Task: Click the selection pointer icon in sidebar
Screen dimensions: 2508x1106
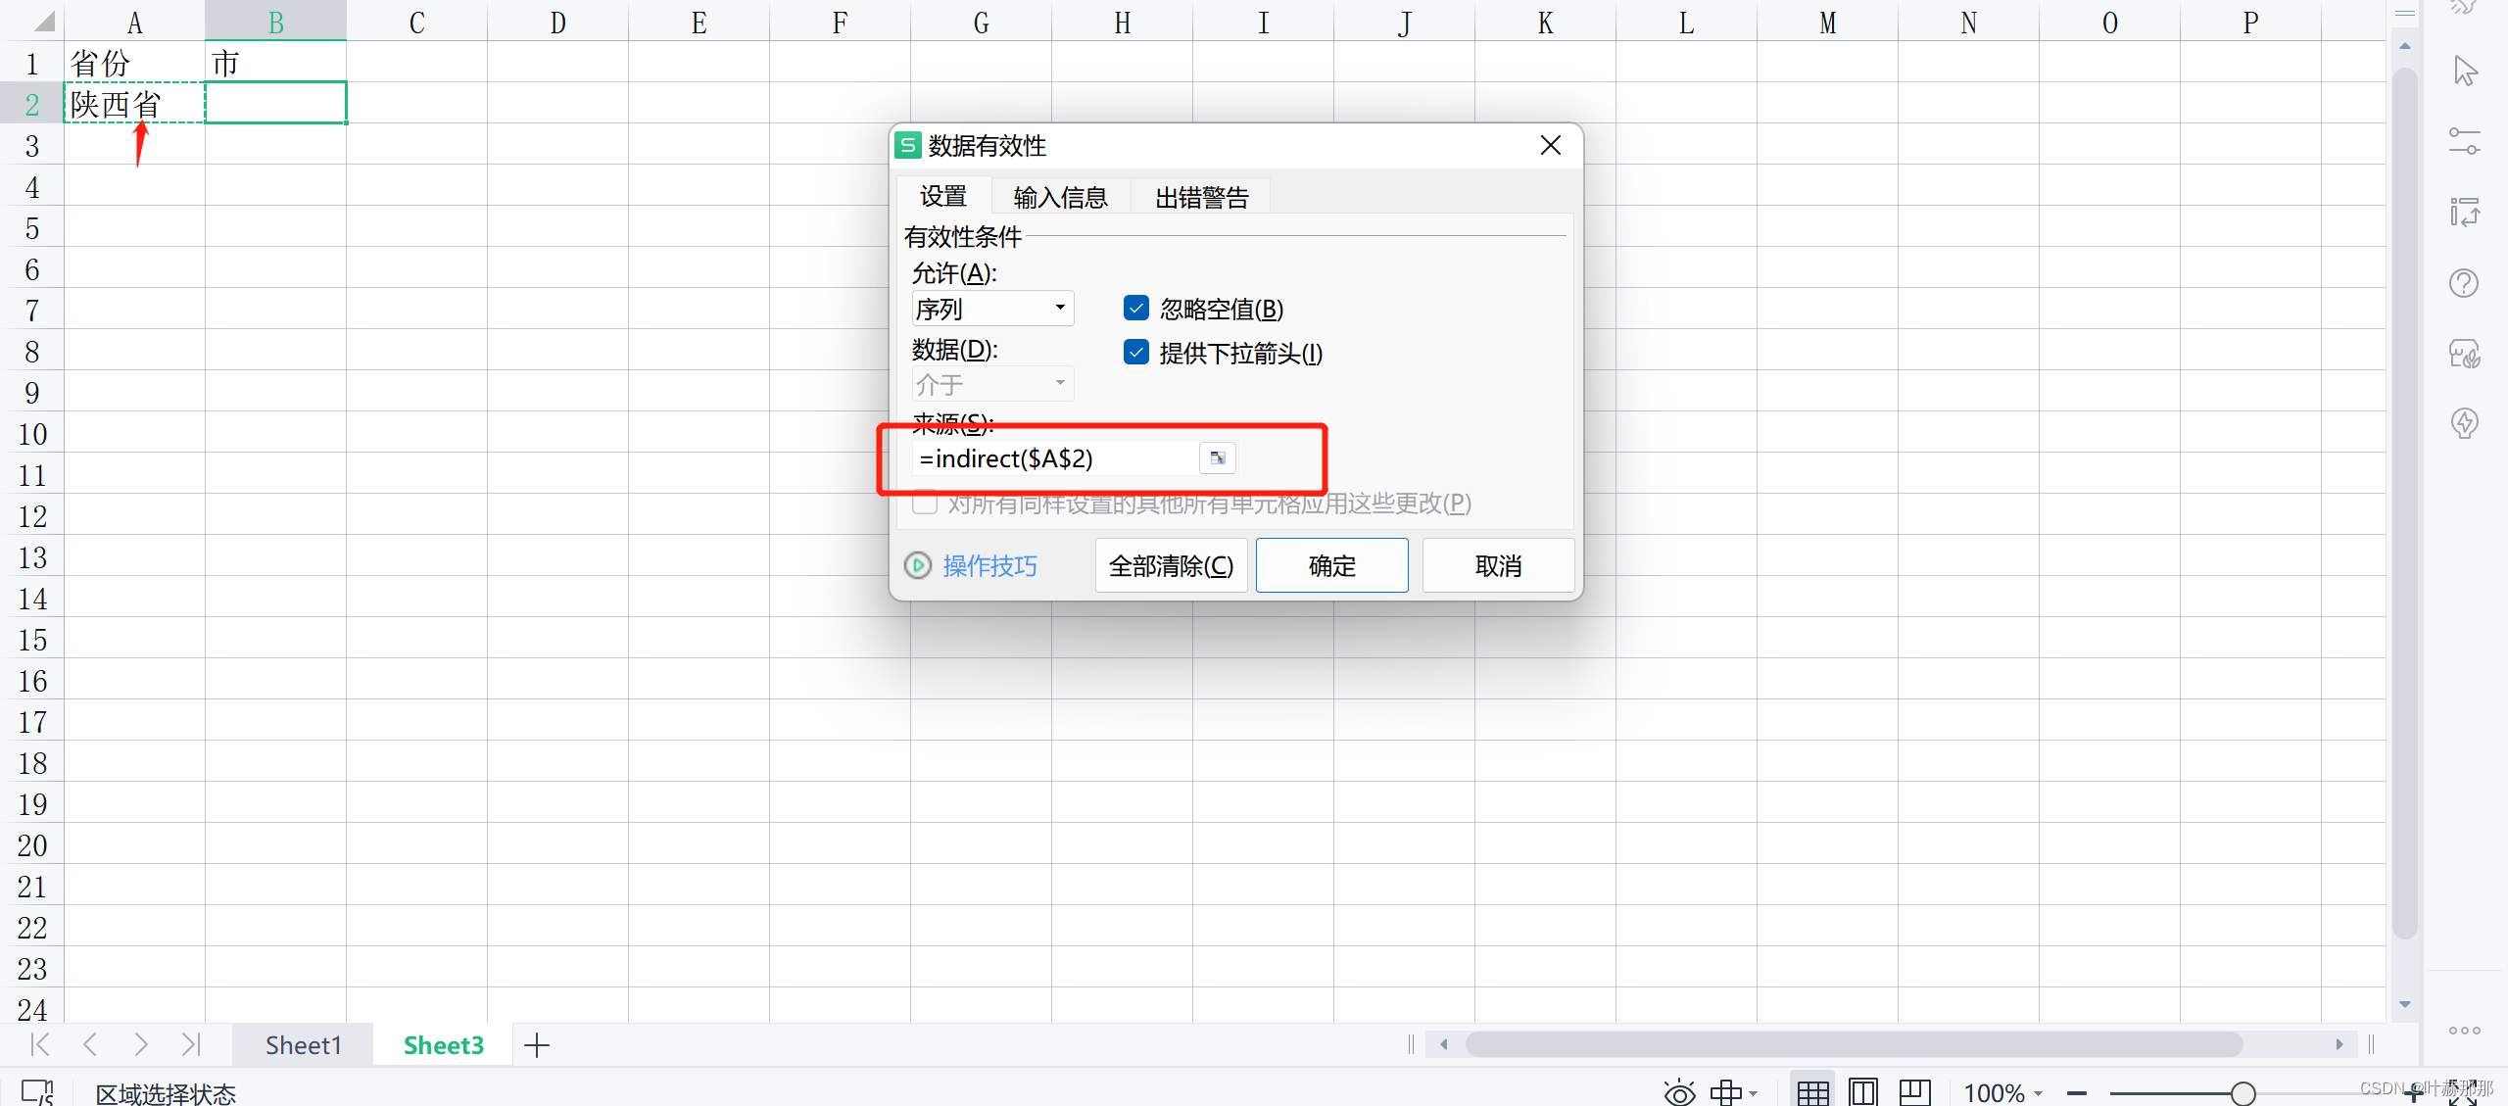Action: pyautogui.click(x=2465, y=72)
